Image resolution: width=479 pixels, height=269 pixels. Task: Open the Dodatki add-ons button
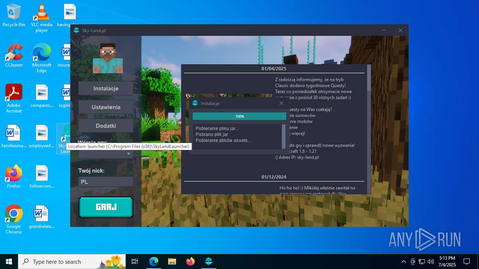pos(106,126)
